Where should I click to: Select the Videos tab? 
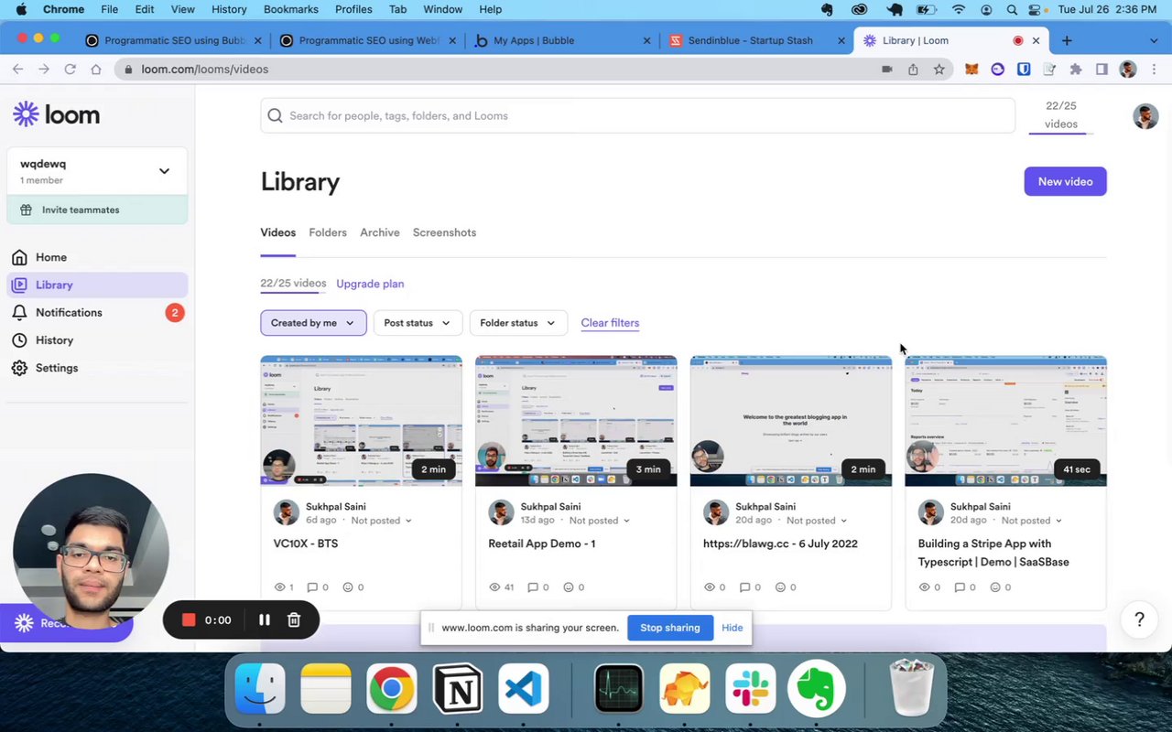point(277,232)
